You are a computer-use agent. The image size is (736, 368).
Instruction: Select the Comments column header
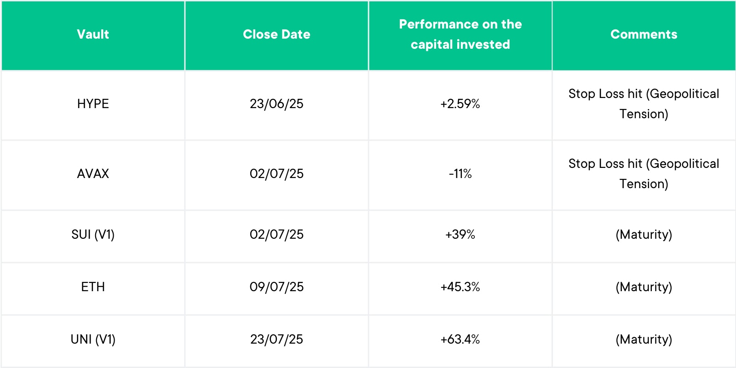[x=644, y=34]
